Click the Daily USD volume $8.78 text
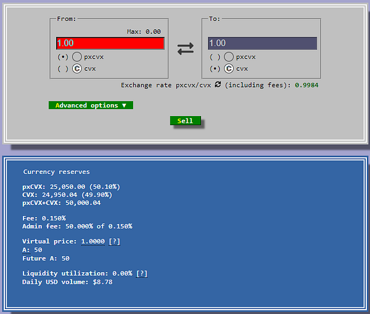370x314 pixels. (x=67, y=282)
